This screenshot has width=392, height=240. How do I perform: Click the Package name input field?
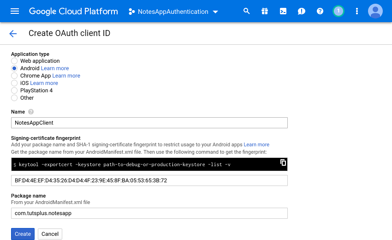pyautogui.click(x=149, y=213)
